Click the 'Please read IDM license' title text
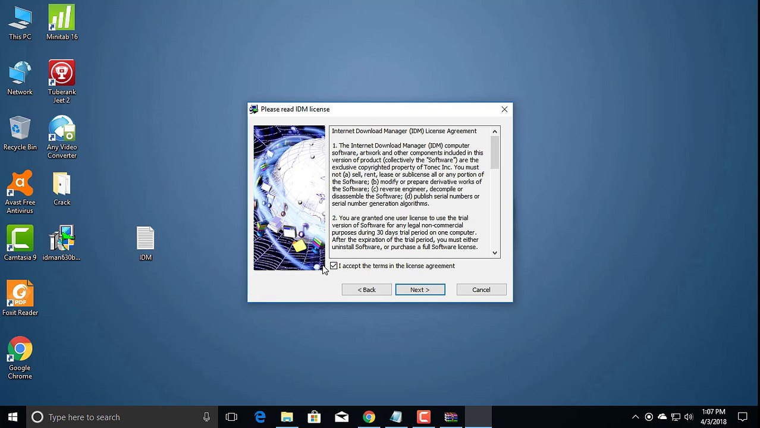This screenshot has height=428, width=760. click(x=295, y=109)
